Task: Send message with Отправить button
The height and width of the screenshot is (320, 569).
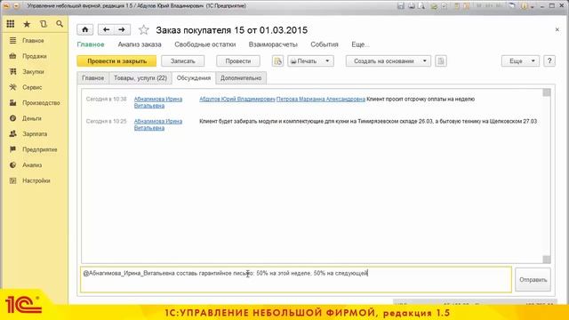Action: (533, 280)
